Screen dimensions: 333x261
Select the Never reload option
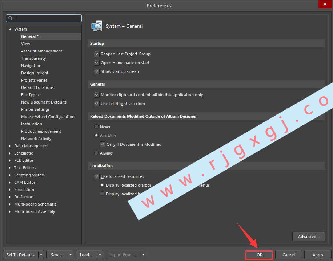pyautogui.click(x=96, y=126)
